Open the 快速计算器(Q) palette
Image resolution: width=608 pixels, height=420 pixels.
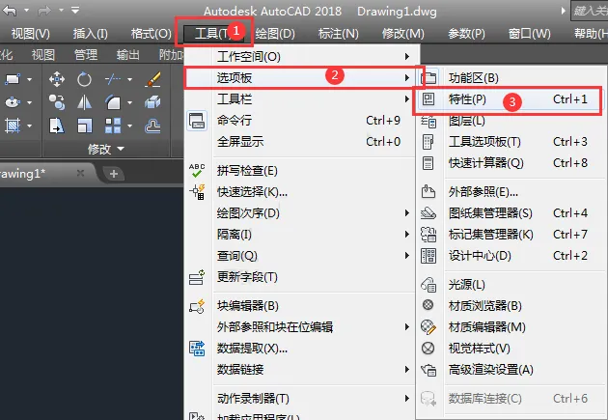point(511,163)
